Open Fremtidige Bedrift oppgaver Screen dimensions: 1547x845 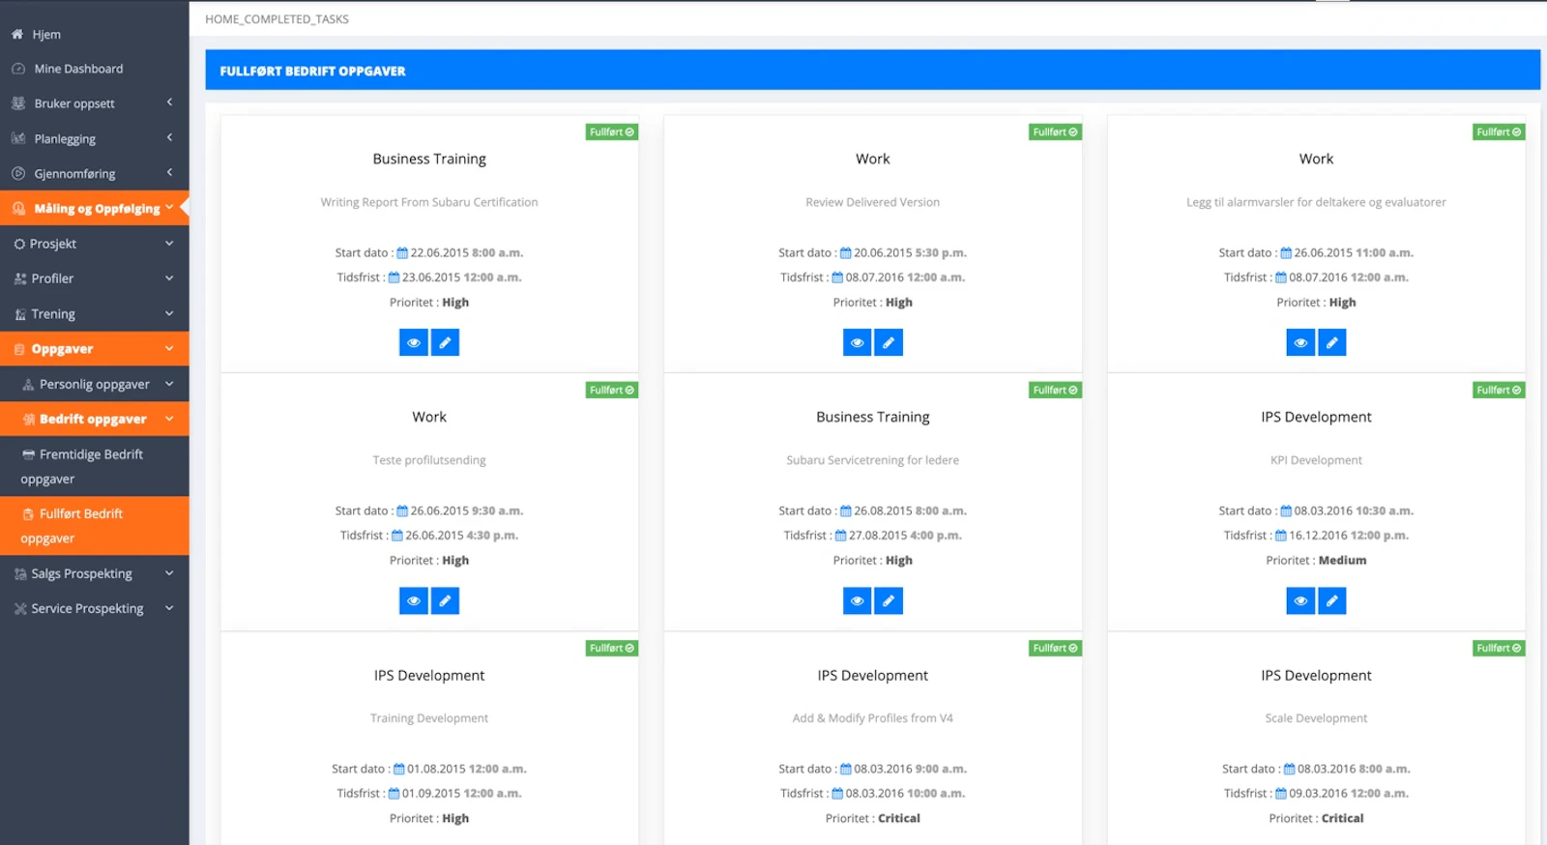[x=94, y=466]
